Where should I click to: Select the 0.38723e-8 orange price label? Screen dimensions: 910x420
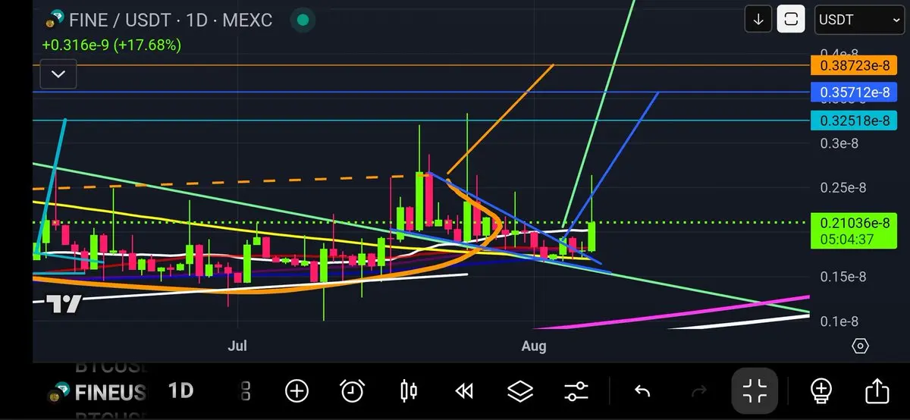(854, 65)
